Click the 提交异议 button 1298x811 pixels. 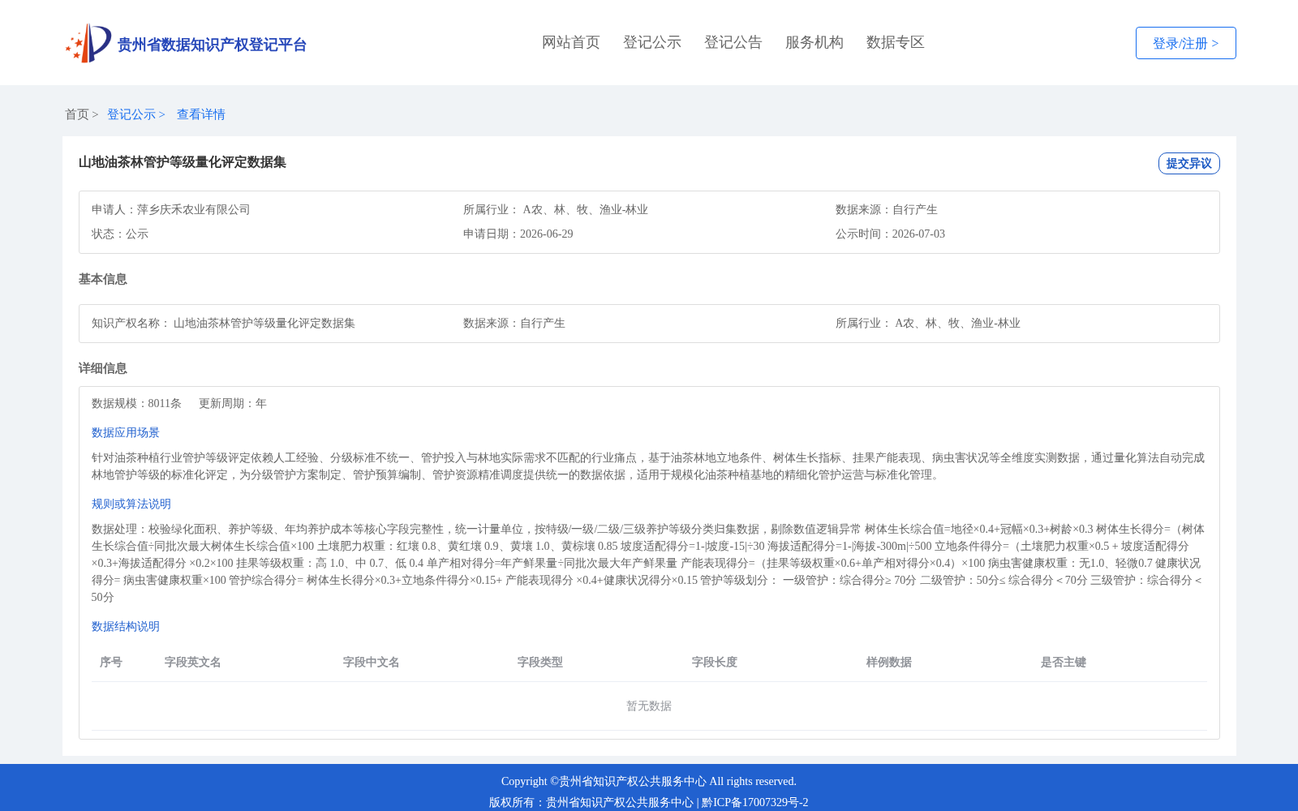(1188, 163)
